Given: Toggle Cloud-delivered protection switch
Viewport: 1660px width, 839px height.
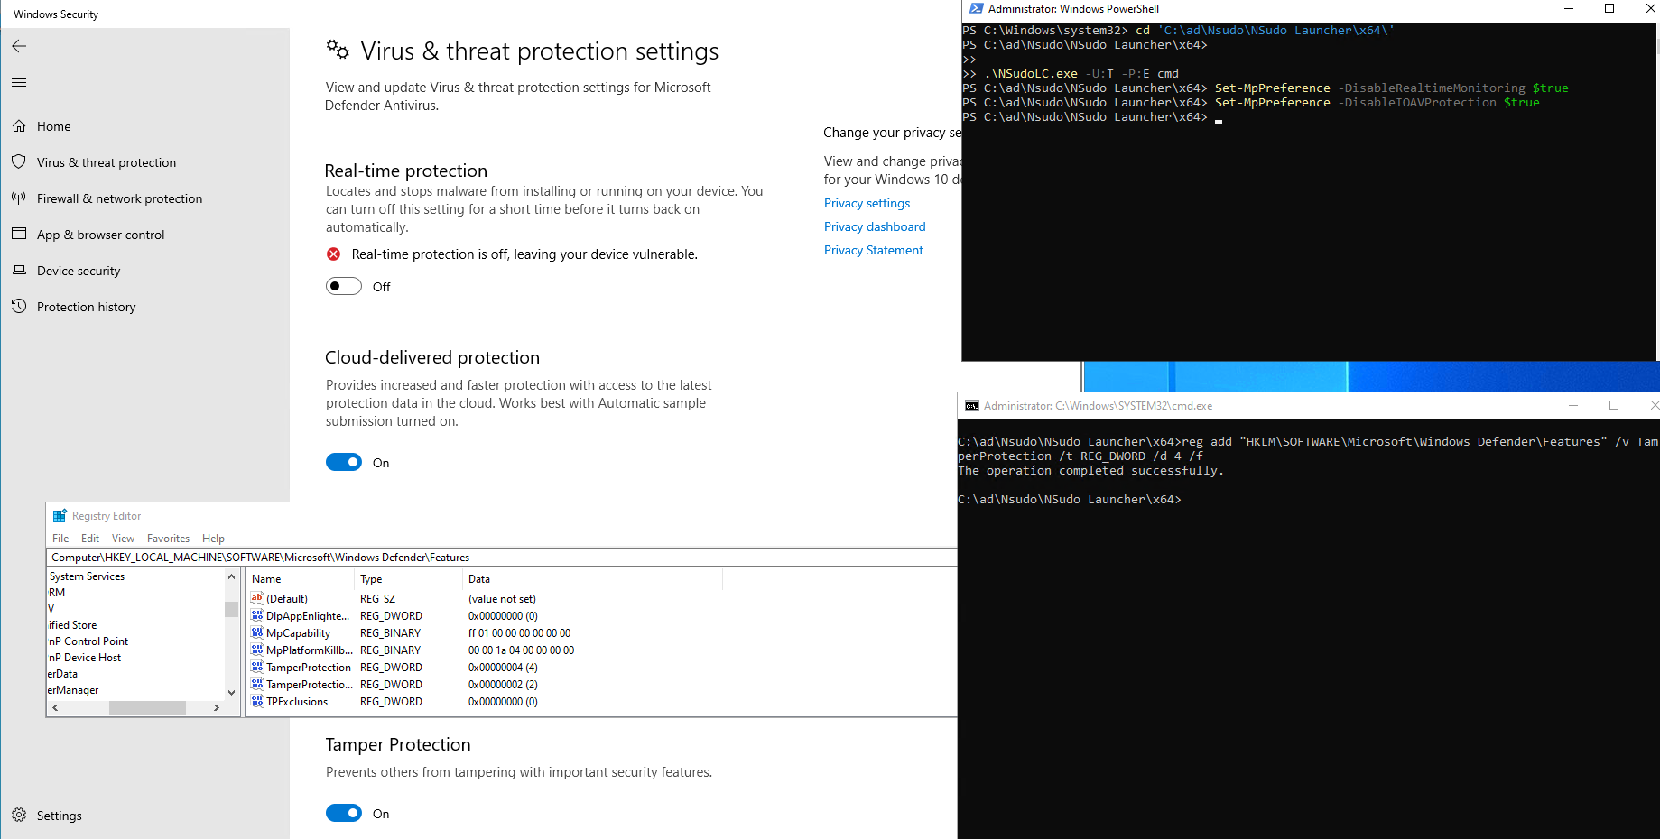Looking at the screenshot, I should [344, 462].
